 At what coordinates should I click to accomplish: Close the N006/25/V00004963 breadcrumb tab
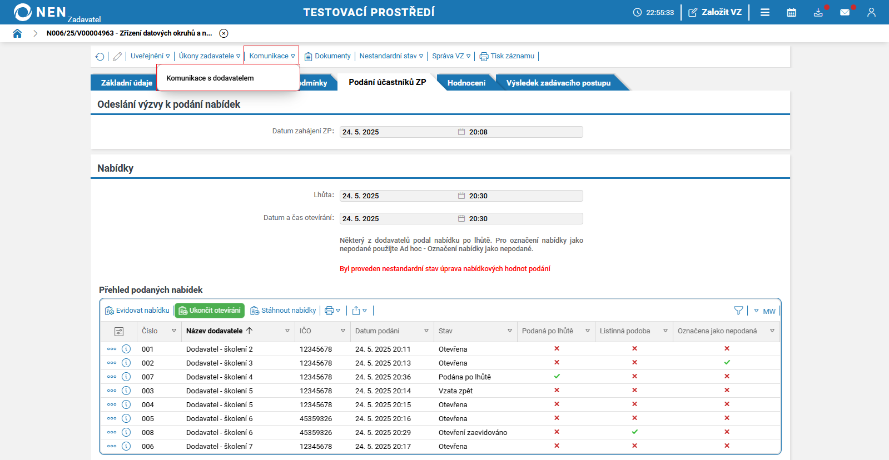(x=224, y=33)
